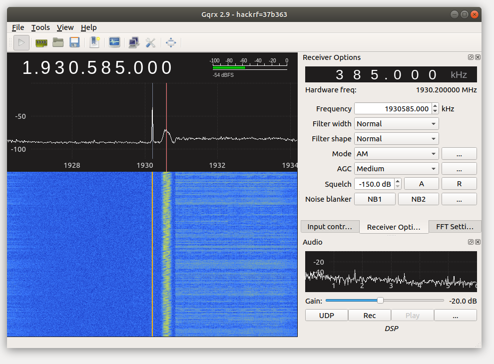This screenshot has height=364, width=494.
Task: Toggle the NB1 noise blanker
Action: (x=375, y=199)
